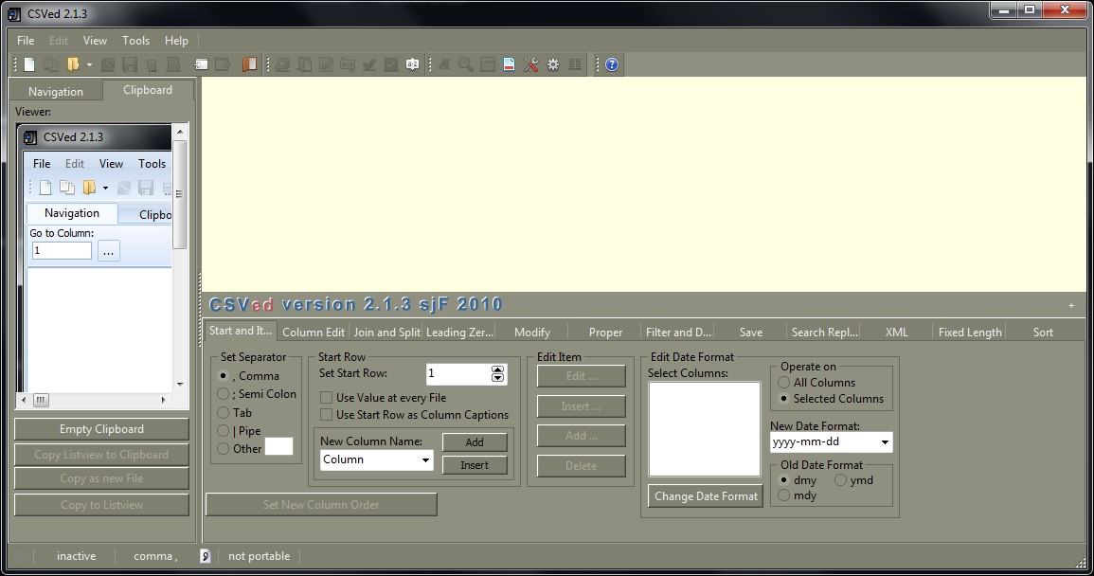Screen dimensions: 1094x576
Task: Select the dmy old date format
Action: click(x=783, y=480)
